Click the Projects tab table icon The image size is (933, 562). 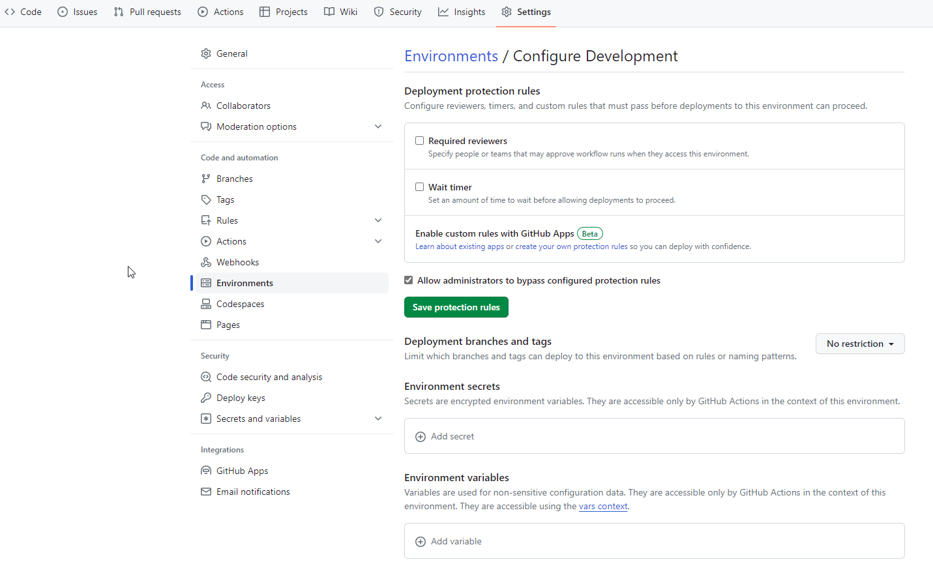265,12
